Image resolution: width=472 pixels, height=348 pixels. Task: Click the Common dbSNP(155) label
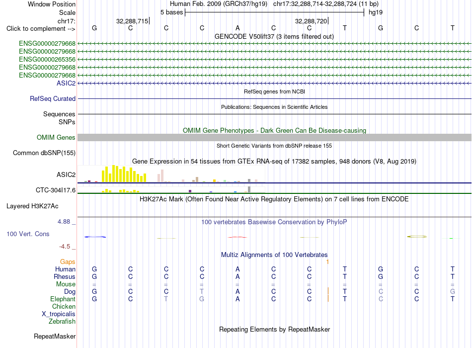tap(44, 153)
